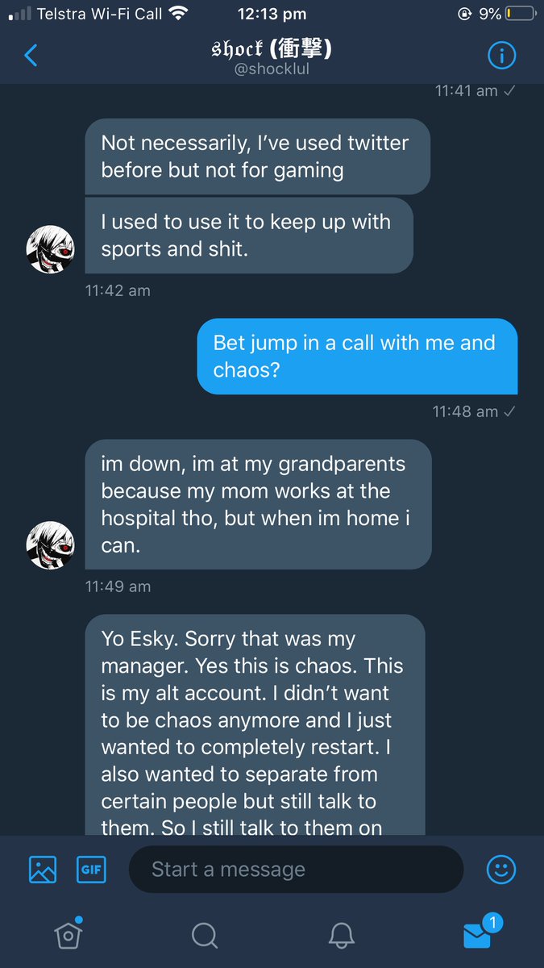
Task: Tap avatar beside grandparents message
Action: click(x=51, y=545)
